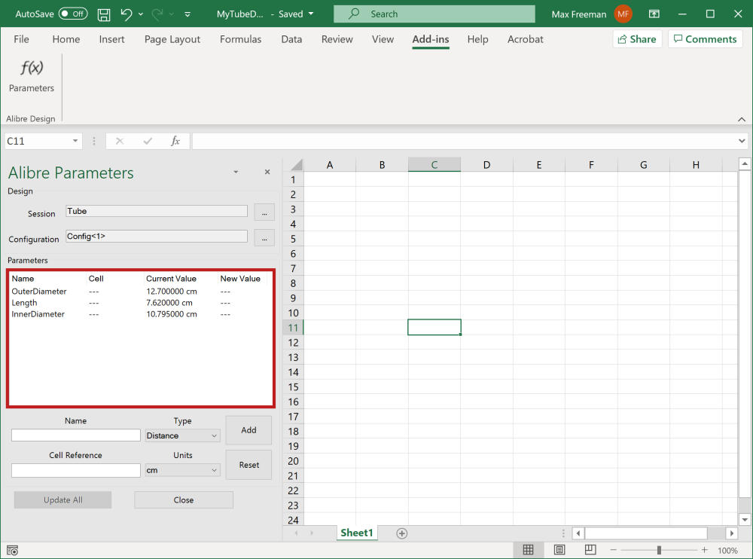
Task: Select Page Break Preview status icon
Action: pos(590,550)
